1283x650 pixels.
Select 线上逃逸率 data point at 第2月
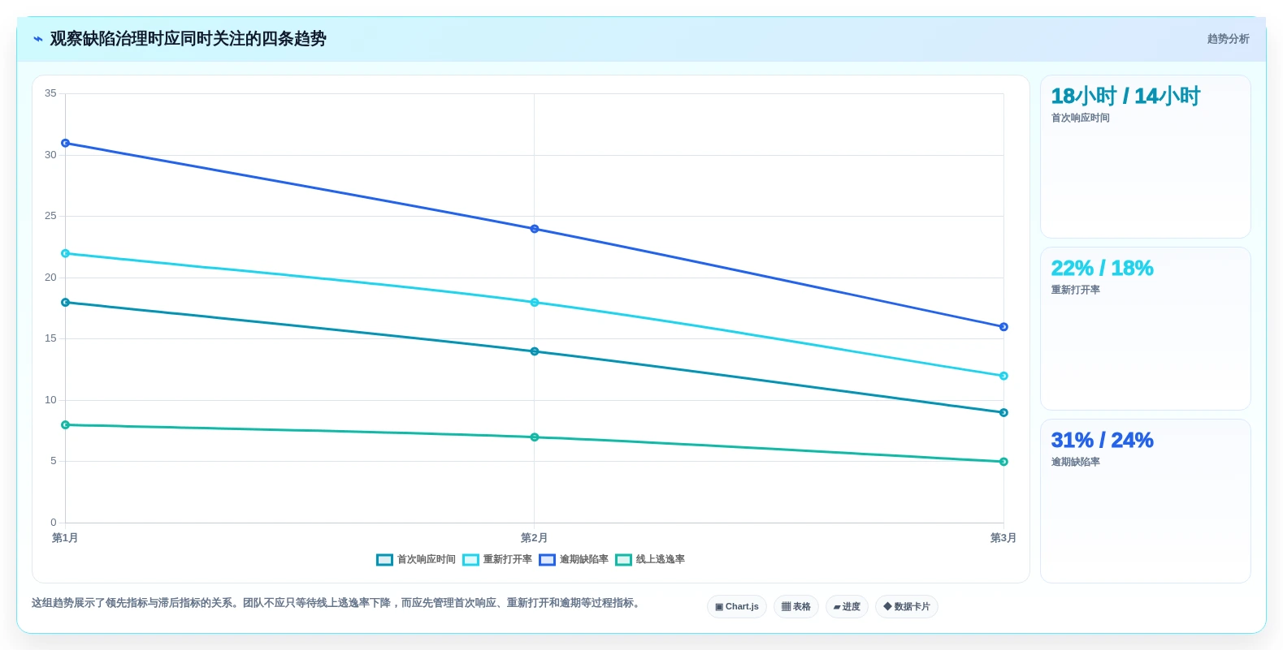(535, 437)
